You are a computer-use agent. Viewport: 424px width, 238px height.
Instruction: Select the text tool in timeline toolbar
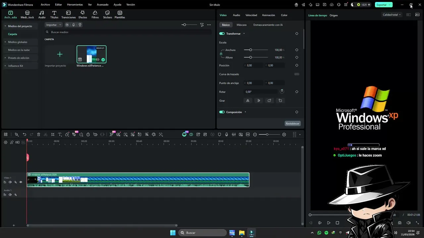pyautogui.click(x=60, y=135)
